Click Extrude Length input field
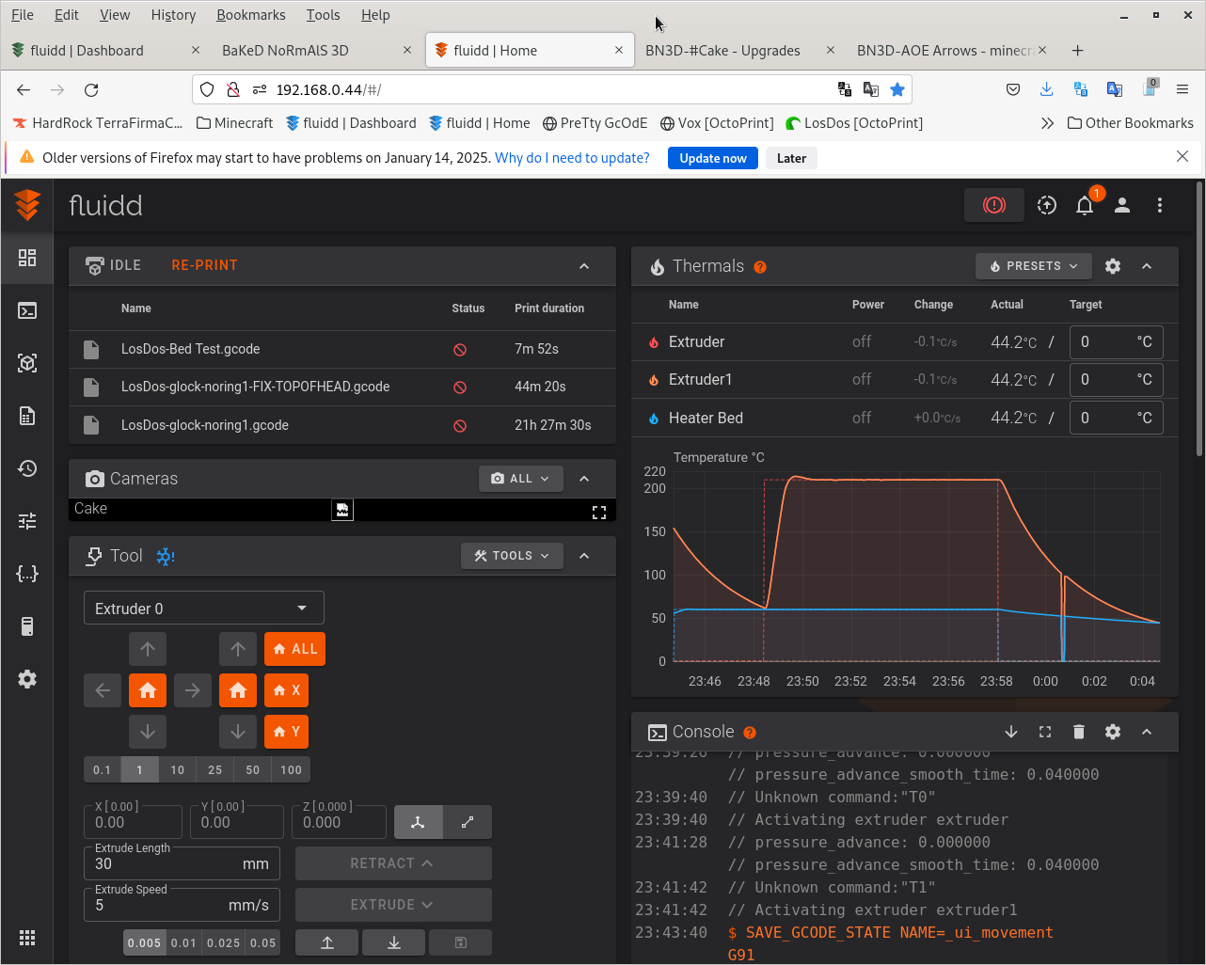Image resolution: width=1206 pixels, height=965 pixels. point(182,862)
